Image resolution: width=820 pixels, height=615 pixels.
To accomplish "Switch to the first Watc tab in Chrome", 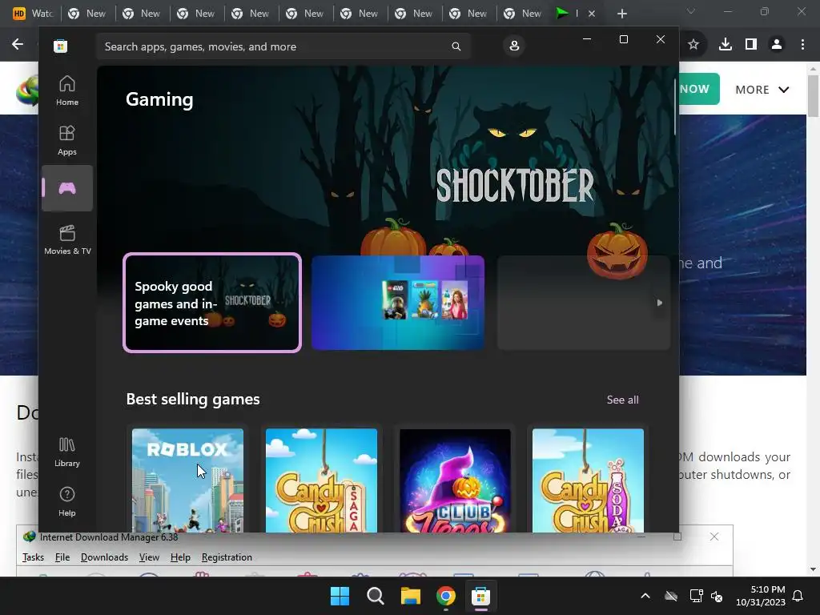I will coord(33,14).
